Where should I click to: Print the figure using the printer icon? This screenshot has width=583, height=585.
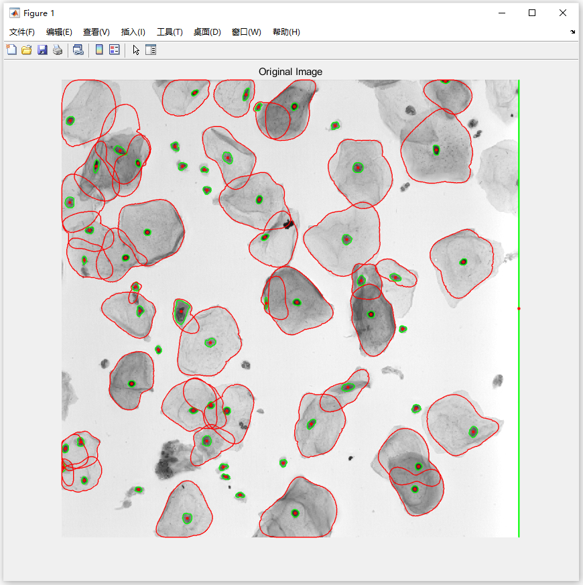[x=58, y=50]
